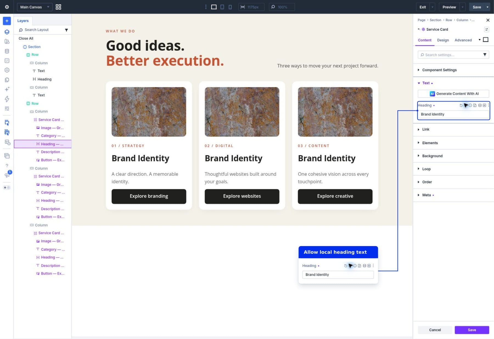Click the AI icon on settings panel Heading field

[484, 105]
